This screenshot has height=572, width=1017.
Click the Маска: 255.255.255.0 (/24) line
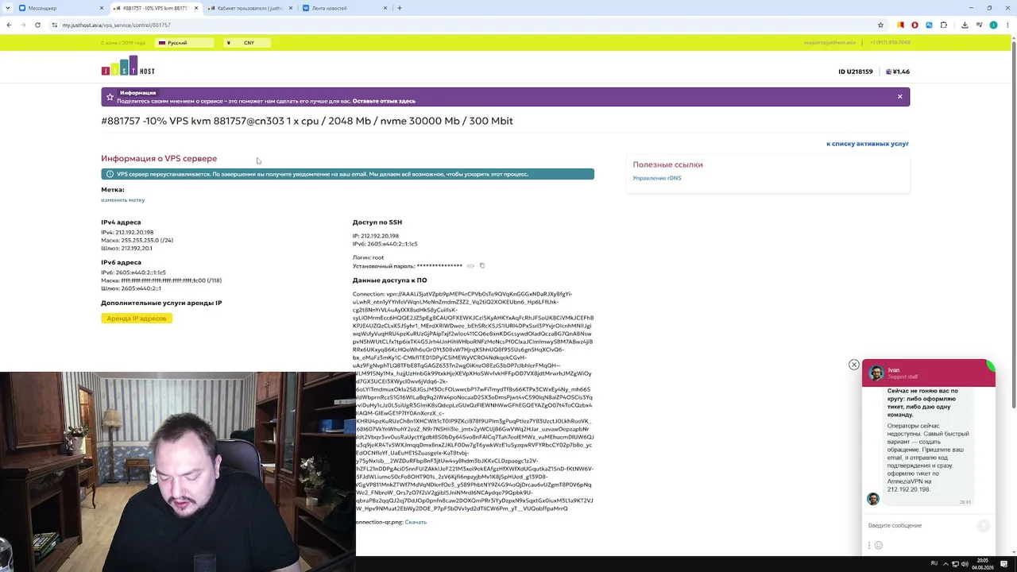point(137,241)
